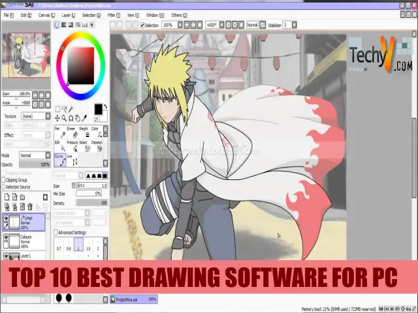The height and width of the screenshot is (313, 418).
Task: Open the rotation angle dropdown in toolbar
Action: pyautogui.click(x=222, y=25)
